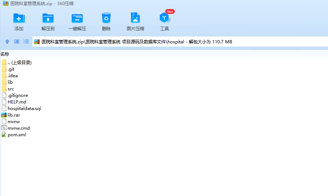This screenshot has height=196, width=328.
Task: Click the archive path address field
Action: click(180, 42)
